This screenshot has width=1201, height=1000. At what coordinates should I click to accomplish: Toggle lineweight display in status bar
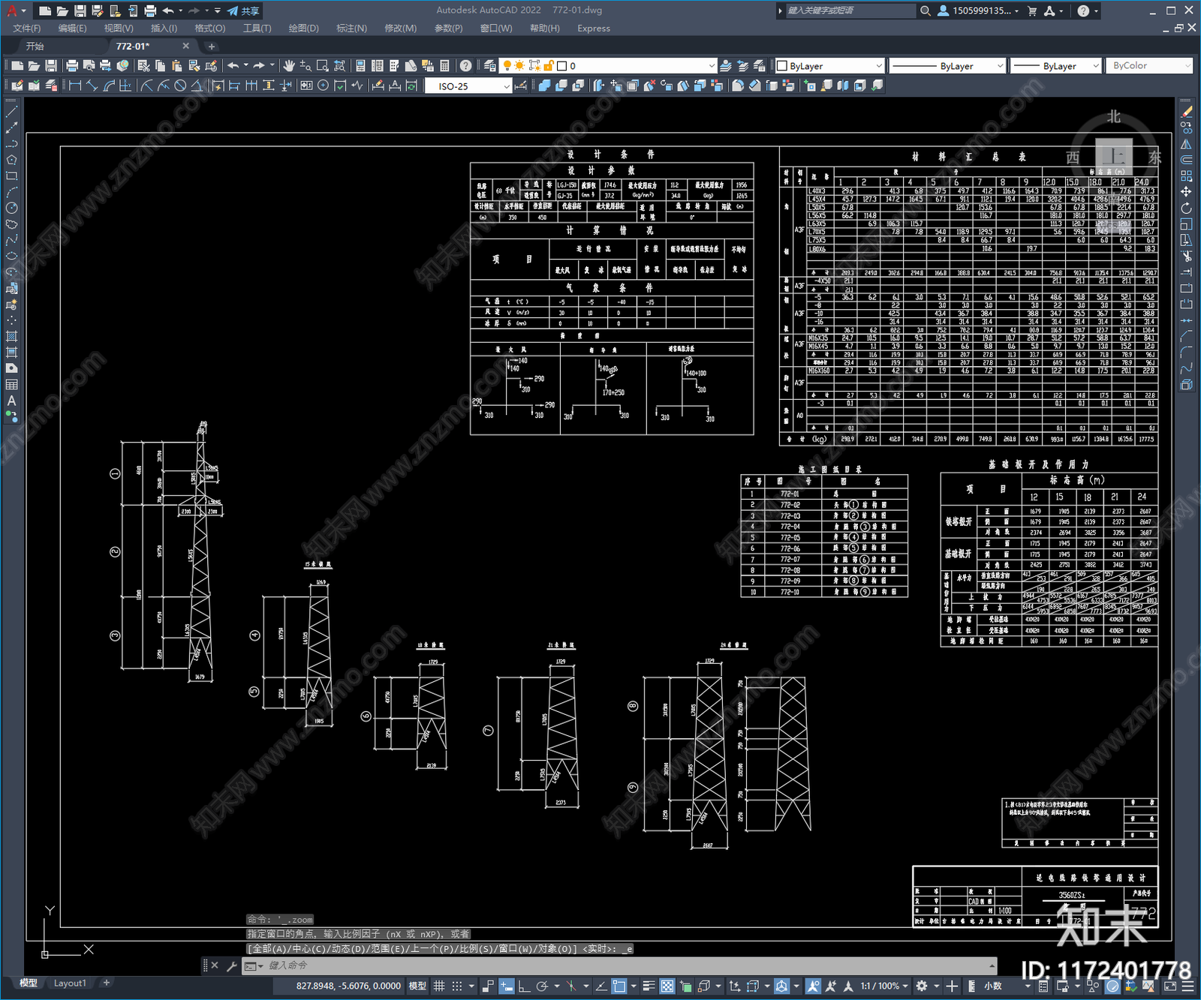[x=649, y=986]
